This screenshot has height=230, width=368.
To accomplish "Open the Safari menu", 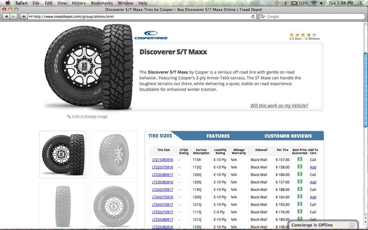I will pyautogui.click(x=21, y=3).
